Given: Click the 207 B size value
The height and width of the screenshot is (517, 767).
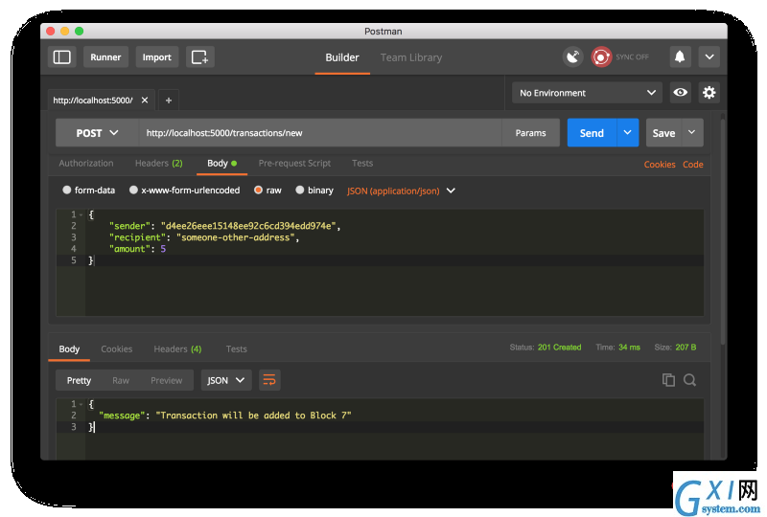Looking at the screenshot, I should click(686, 348).
